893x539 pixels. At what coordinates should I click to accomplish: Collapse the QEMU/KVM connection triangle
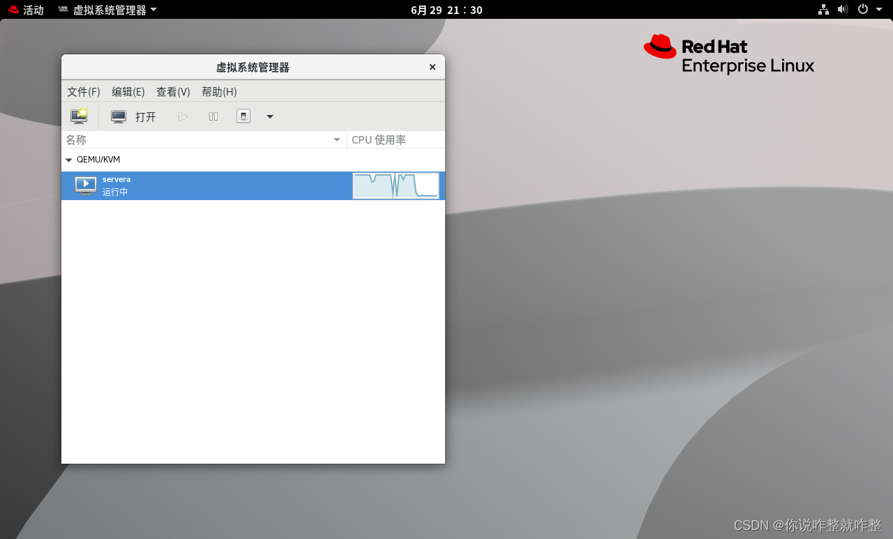[68, 160]
